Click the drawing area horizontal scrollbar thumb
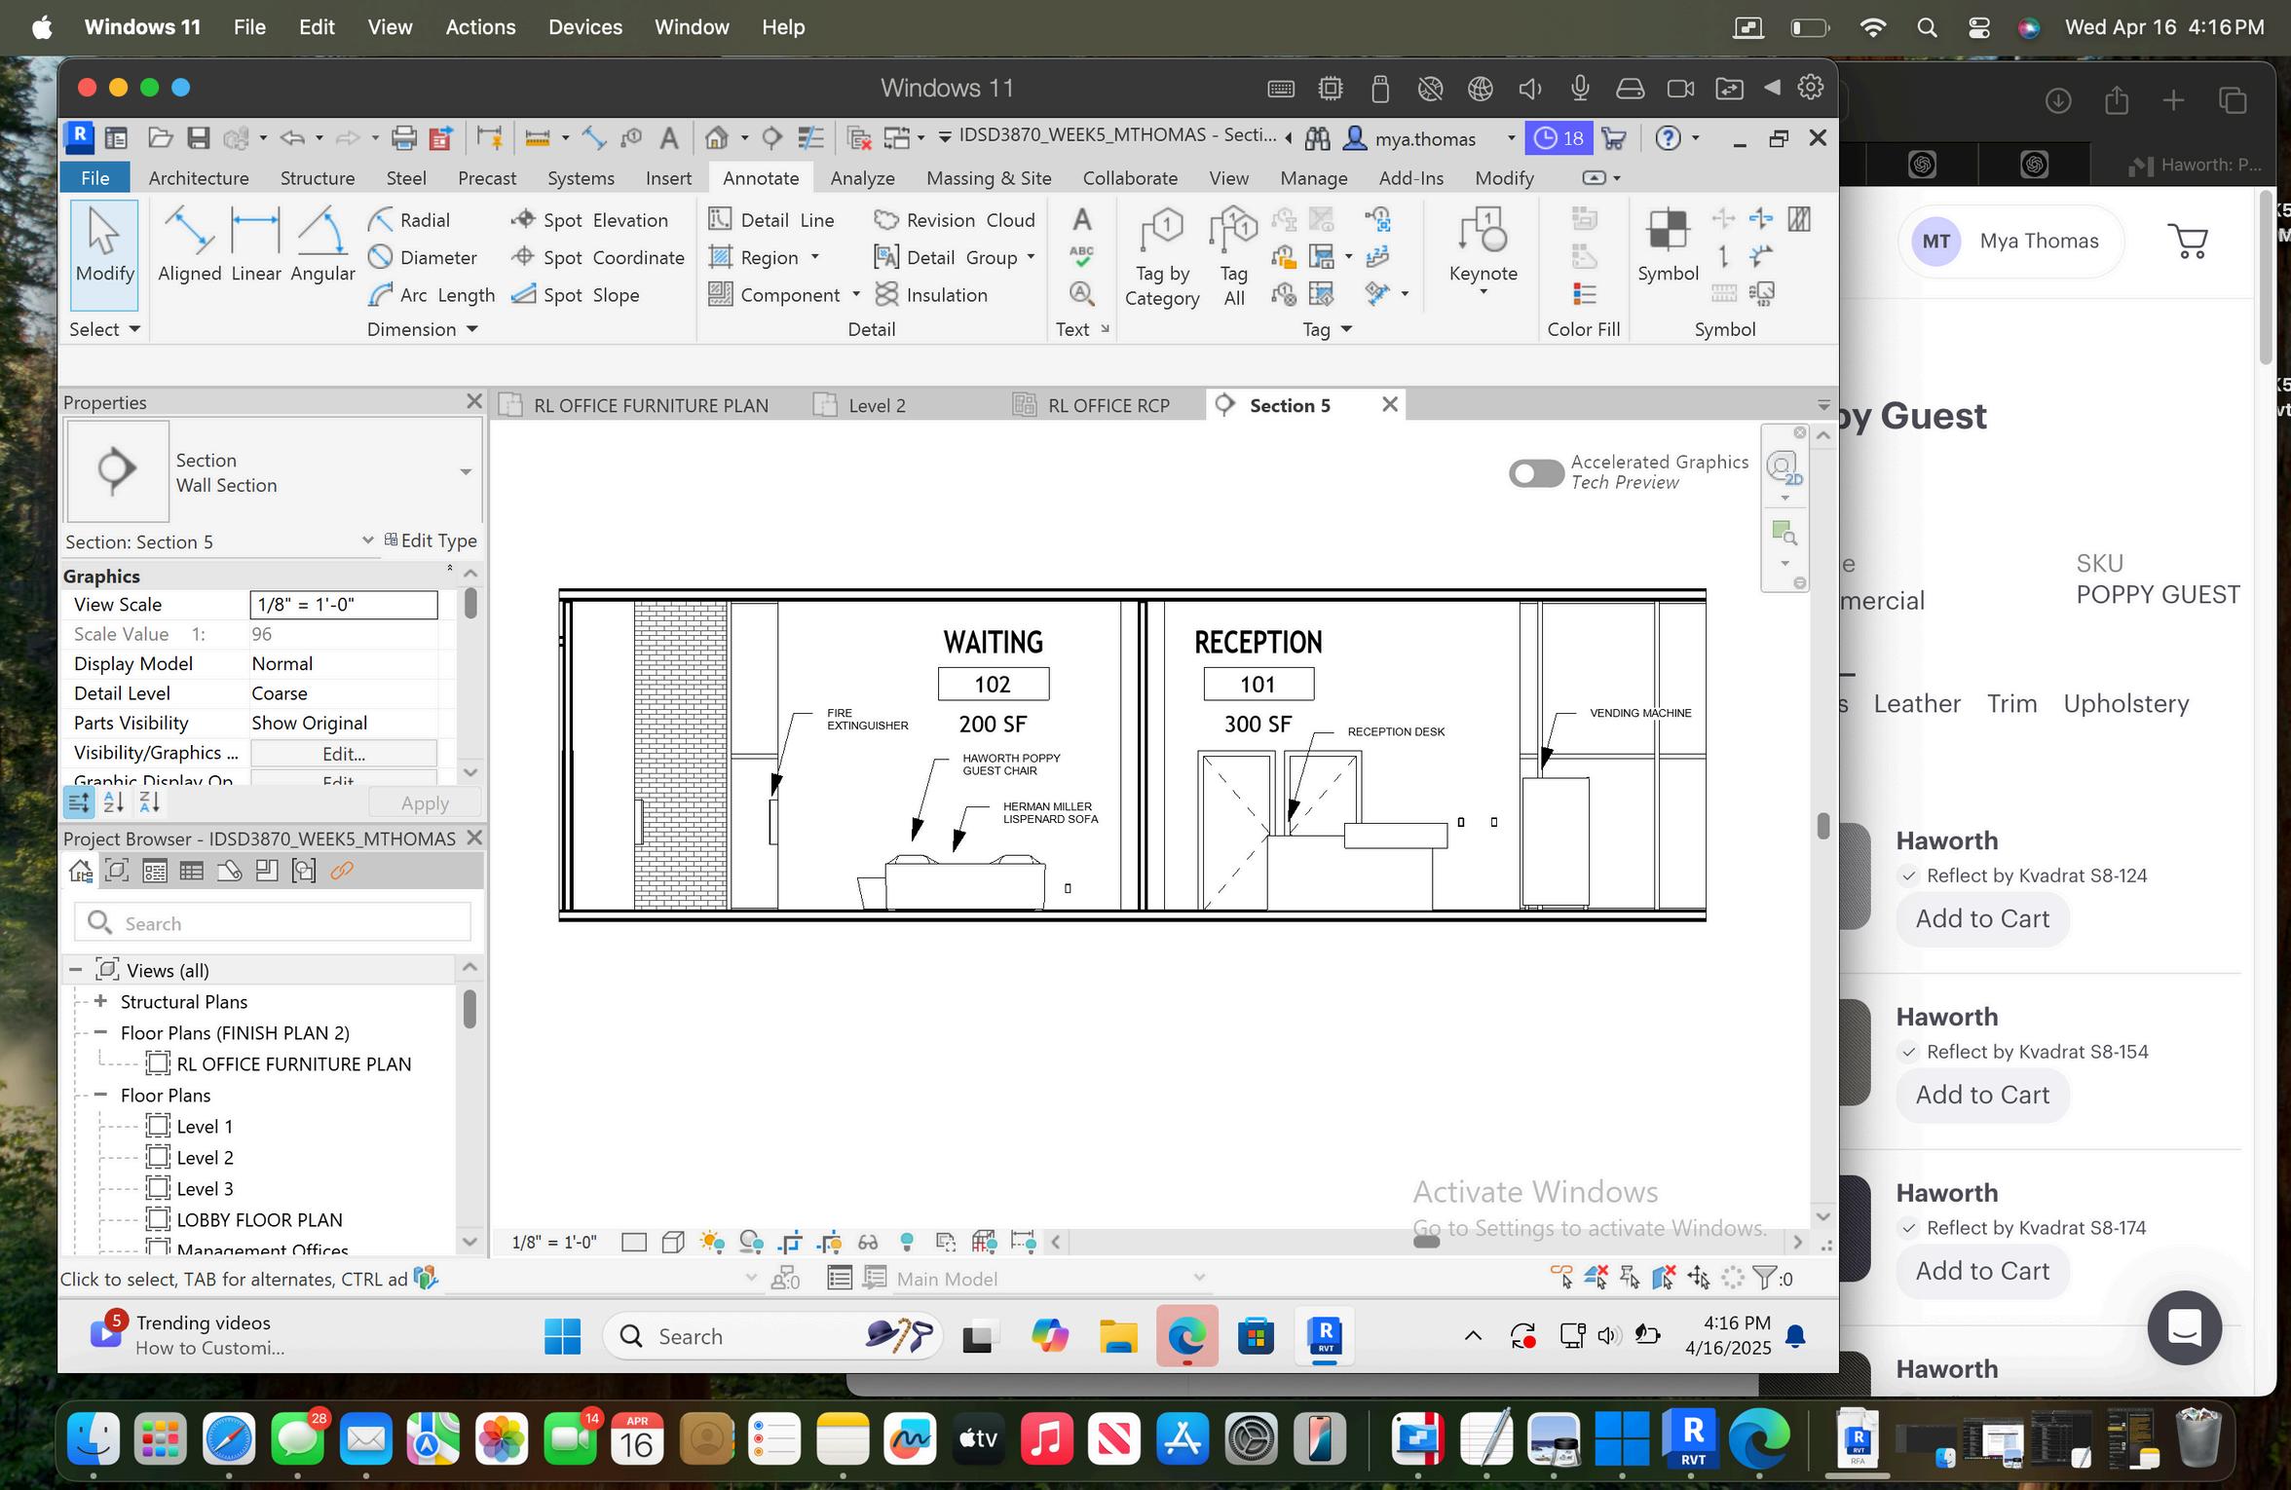This screenshot has height=1490, width=2291. click(1426, 1242)
